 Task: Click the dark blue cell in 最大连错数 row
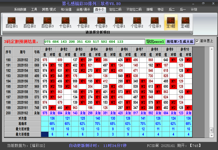(x=45, y=134)
